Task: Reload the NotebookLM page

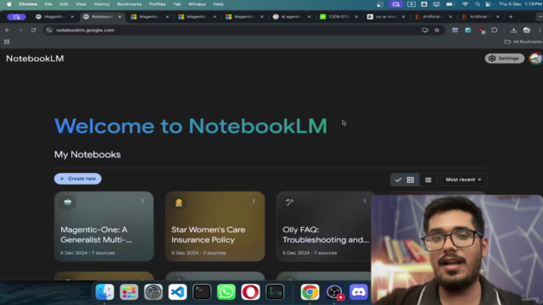Action: coord(34,30)
